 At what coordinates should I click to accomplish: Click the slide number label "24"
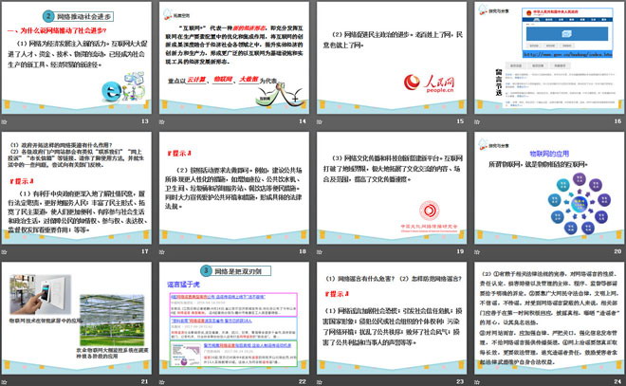618,381
